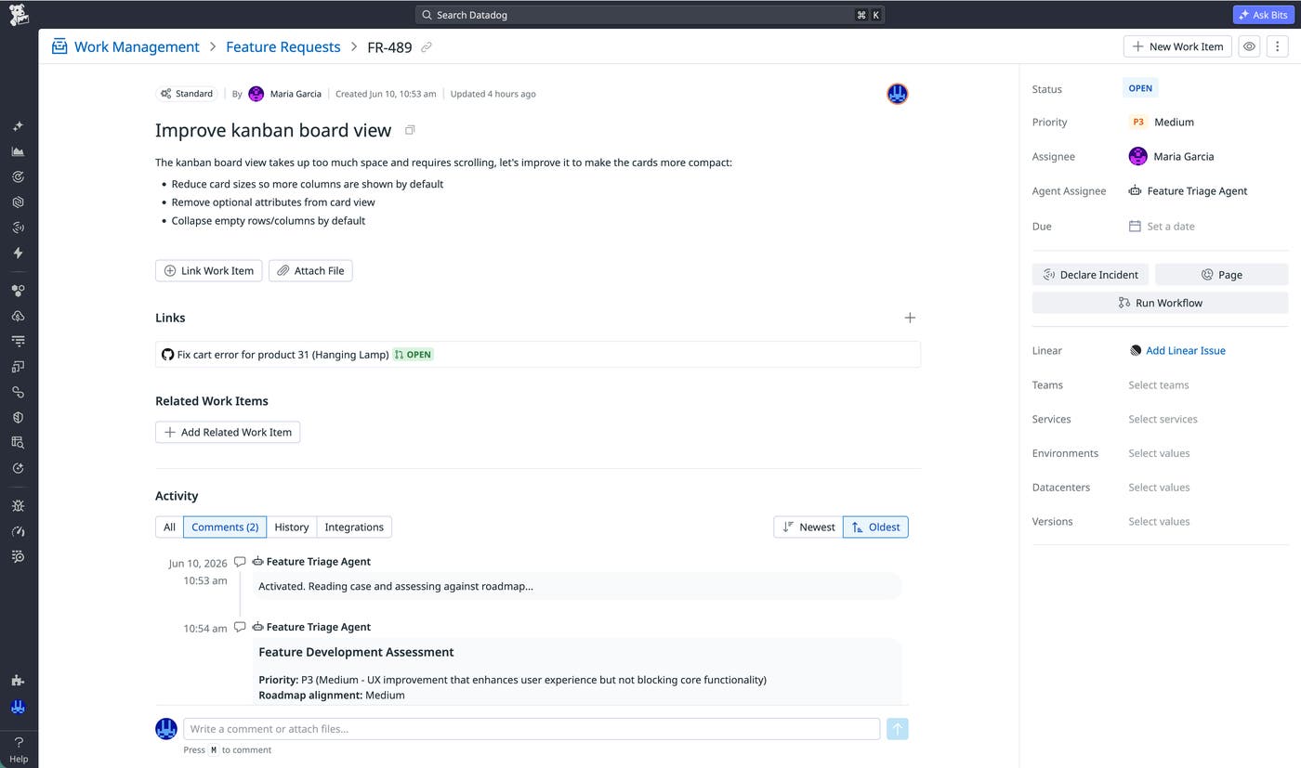Screen dimensions: 1301x768
Task: Open the area chart icon in sidebar
Action: 18,151
